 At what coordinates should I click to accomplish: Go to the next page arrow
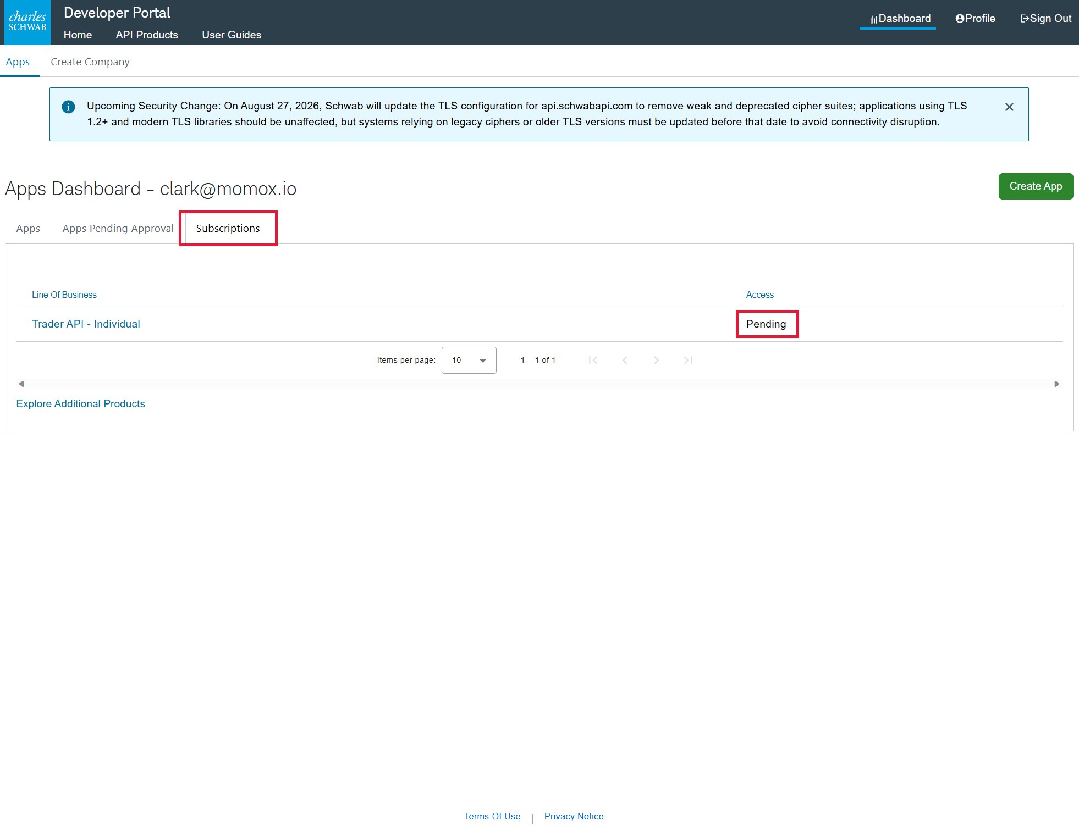656,360
